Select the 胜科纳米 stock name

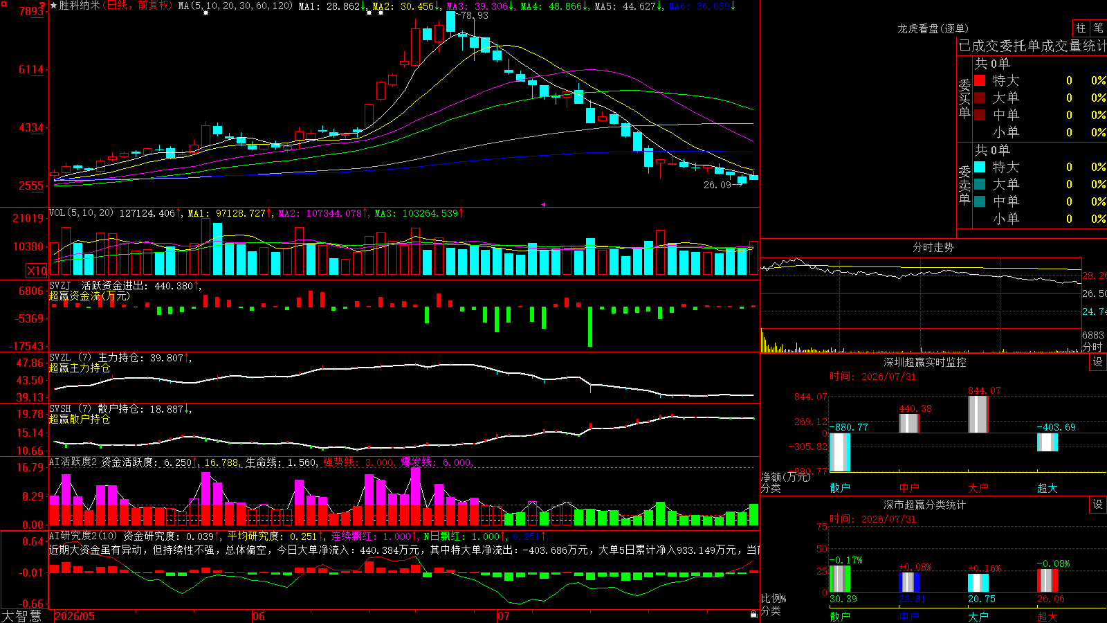pos(80,6)
